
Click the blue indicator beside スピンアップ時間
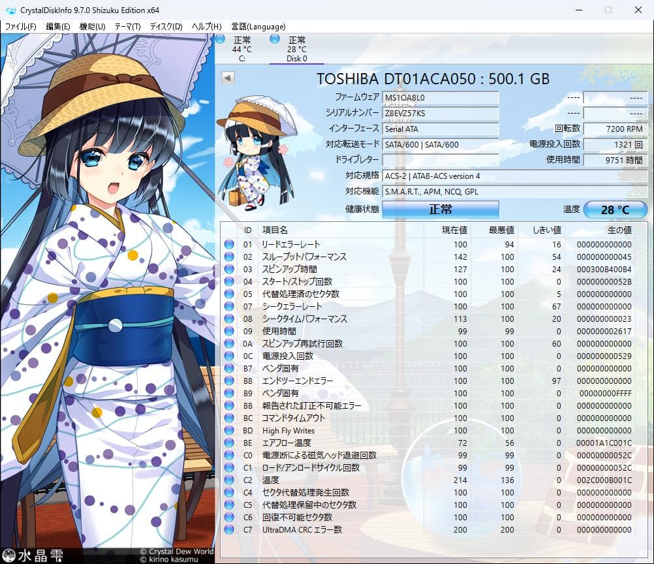229,269
